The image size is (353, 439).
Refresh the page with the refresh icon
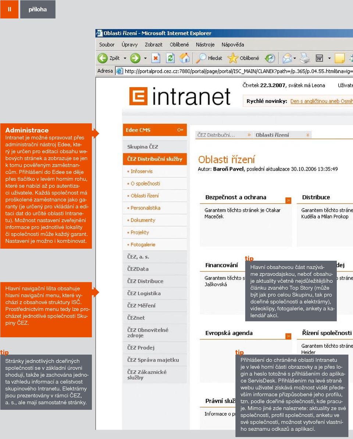[x=170, y=58]
